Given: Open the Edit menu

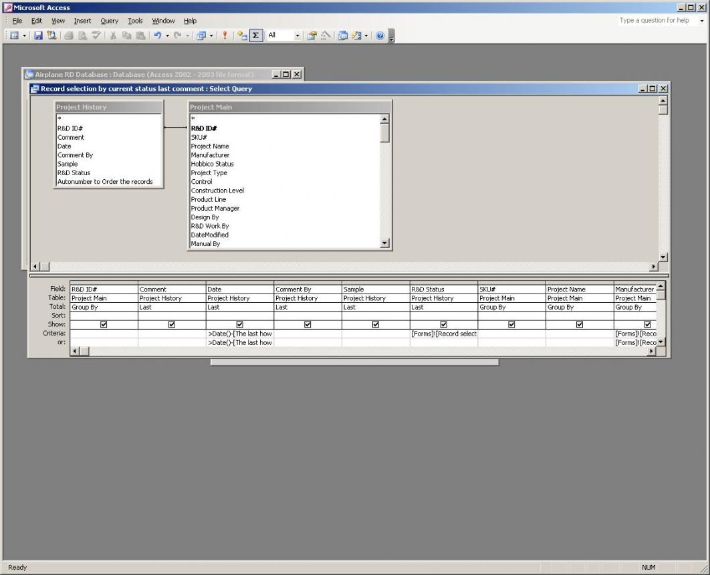Looking at the screenshot, I should tap(37, 21).
